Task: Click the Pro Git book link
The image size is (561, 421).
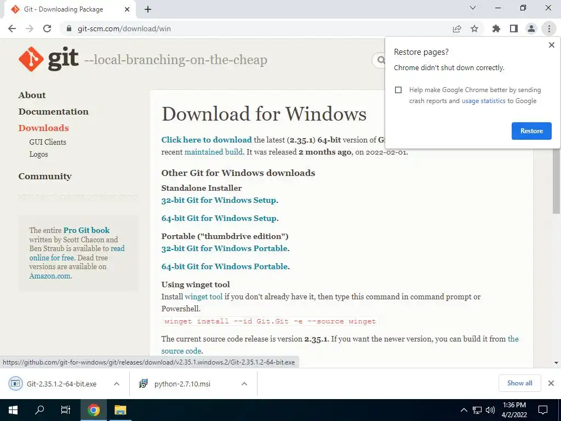Action: pyautogui.click(x=87, y=230)
